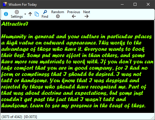Expand the Settings dropdown arrow
The image size is (155, 120).
(x=25, y=14)
